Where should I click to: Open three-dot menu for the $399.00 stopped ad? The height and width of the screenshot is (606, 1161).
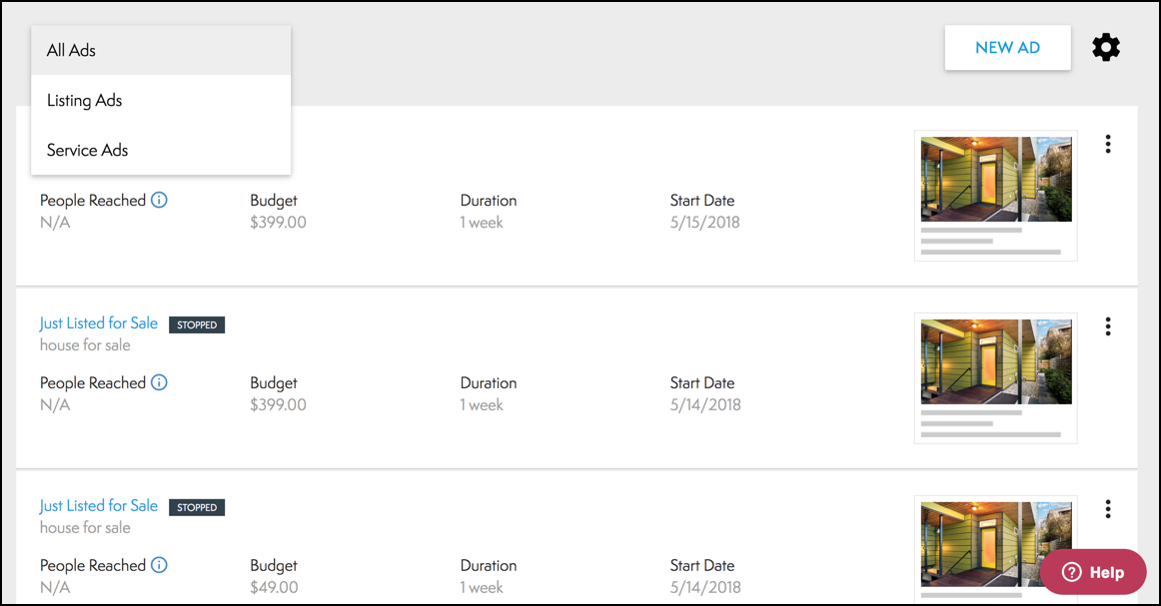(x=1108, y=326)
